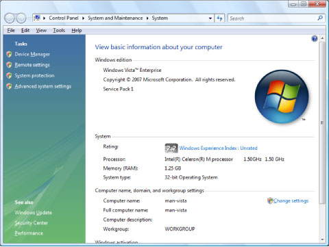Click the refresh arrows icon beside address bar
329x247 pixels.
(219, 18)
